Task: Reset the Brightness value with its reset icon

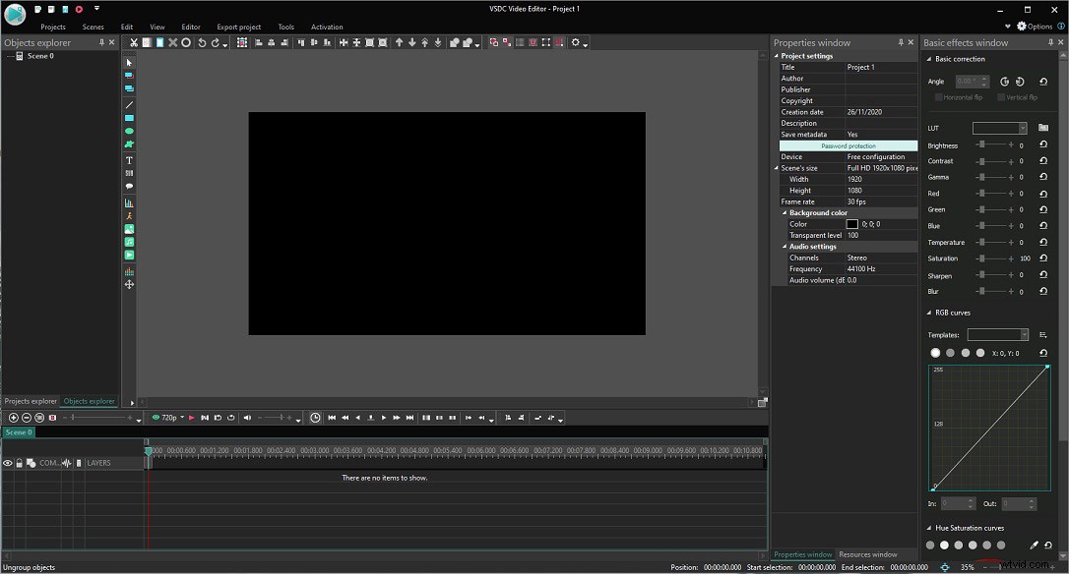Action: click(x=1043, y=144)
